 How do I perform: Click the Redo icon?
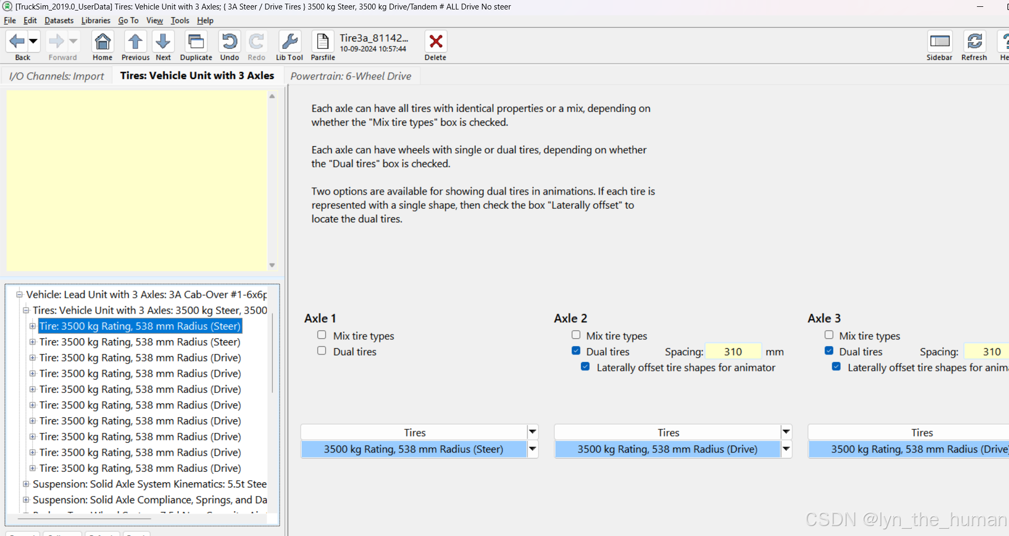point(256,42)
